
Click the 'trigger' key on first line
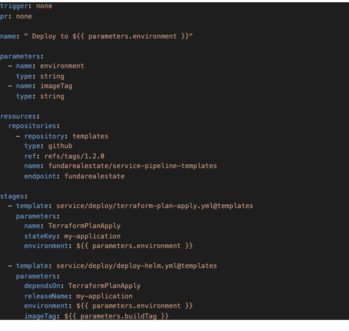click(14, 6)
